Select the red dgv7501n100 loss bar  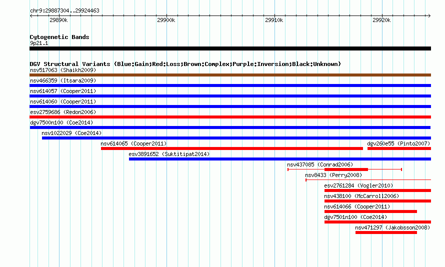[x=377, y=222]
